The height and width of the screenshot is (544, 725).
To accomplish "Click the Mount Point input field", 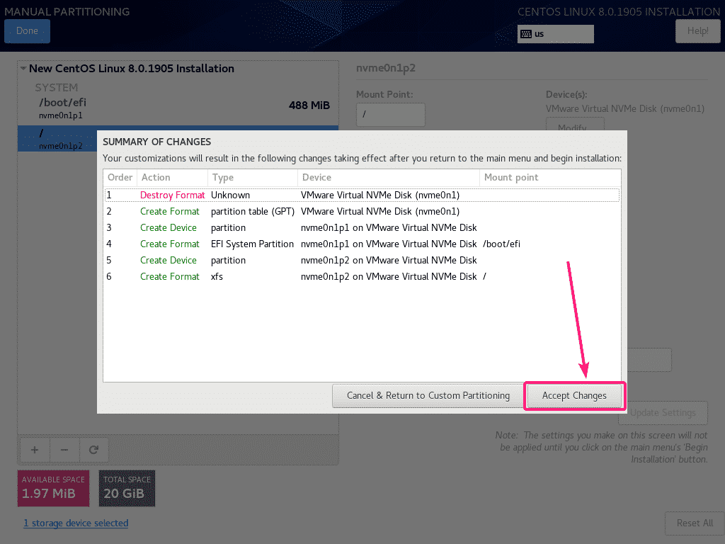I will coord(390,114).
